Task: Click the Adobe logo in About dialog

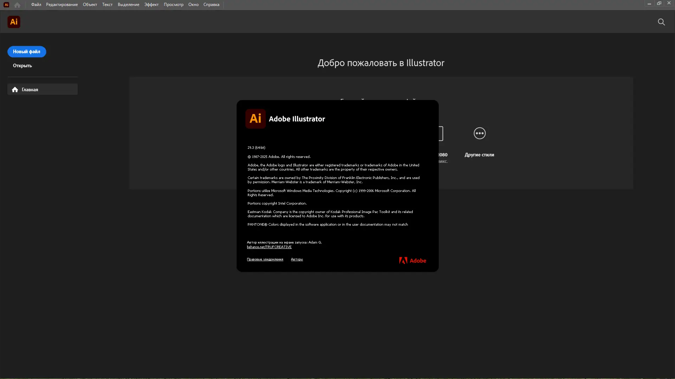Action: point(412,260)
